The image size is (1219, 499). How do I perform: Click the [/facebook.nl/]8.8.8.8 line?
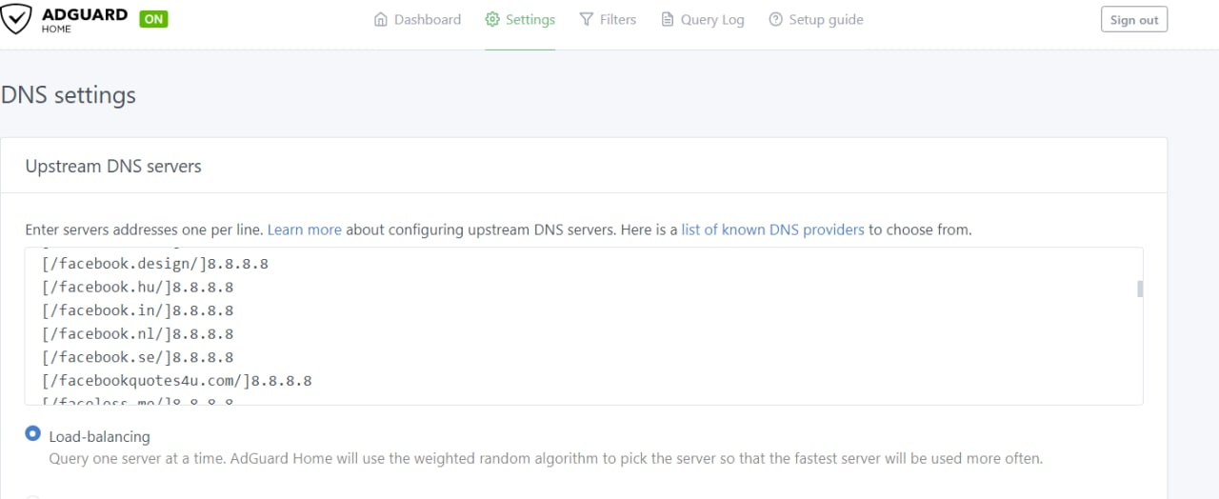point(137,333)
